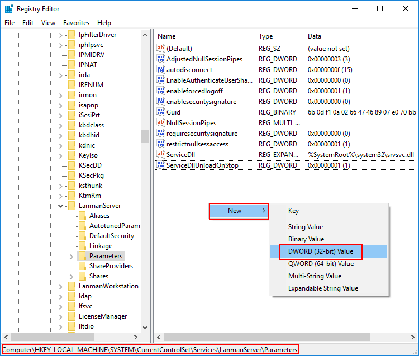Choose Key from the New submenu
The height and width of the screenshot is (356, 419).
click(328, 211)
